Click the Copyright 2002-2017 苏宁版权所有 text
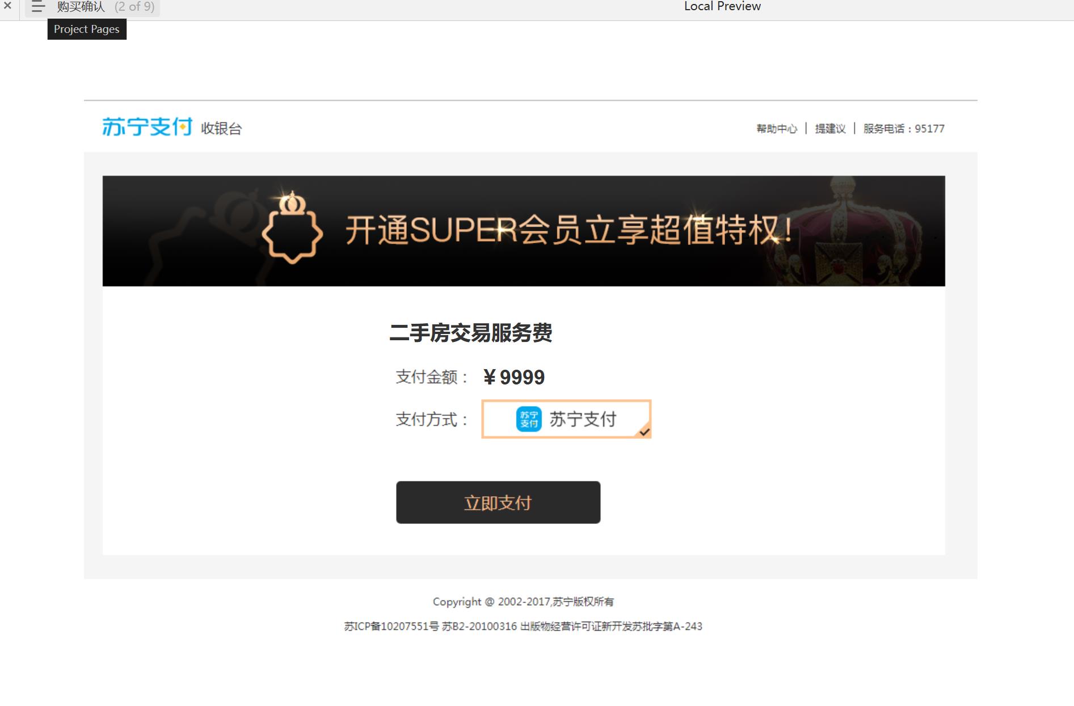The width and height of the screenshot is (1074, 706). 523,602
